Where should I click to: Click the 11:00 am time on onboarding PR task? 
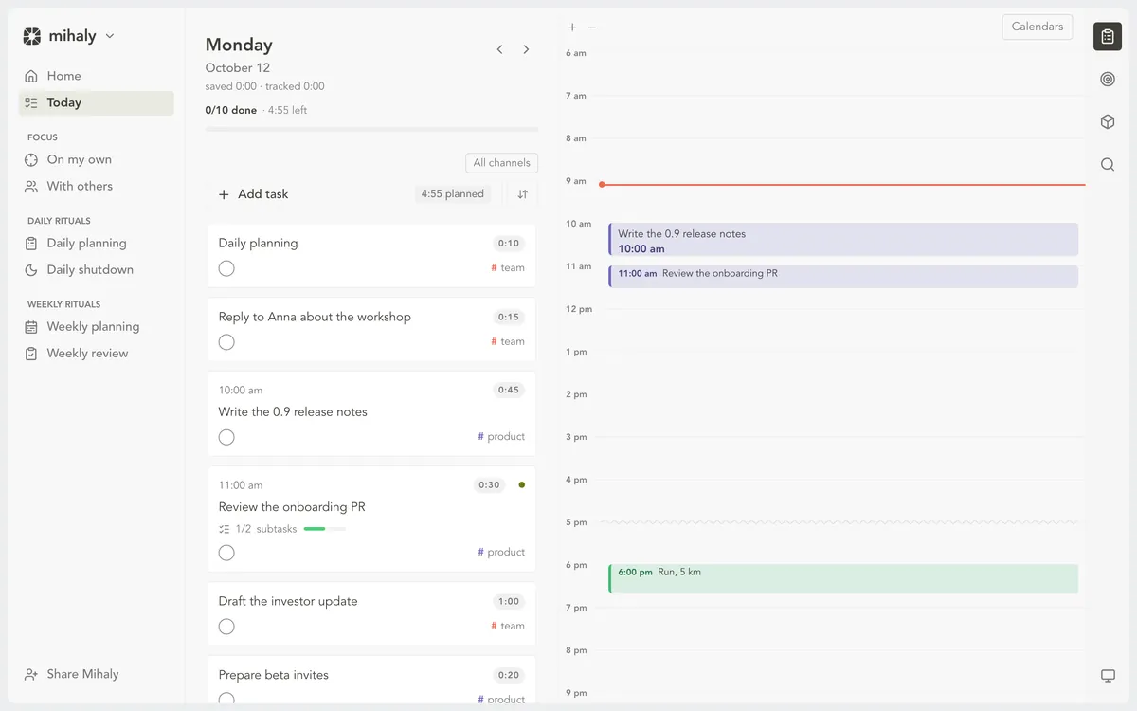pos(241,485)
